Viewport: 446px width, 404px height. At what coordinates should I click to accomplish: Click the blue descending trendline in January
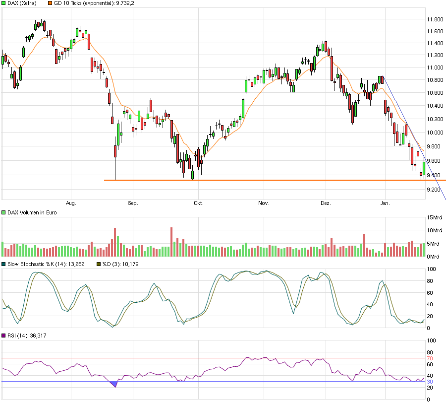coord(414,138)
